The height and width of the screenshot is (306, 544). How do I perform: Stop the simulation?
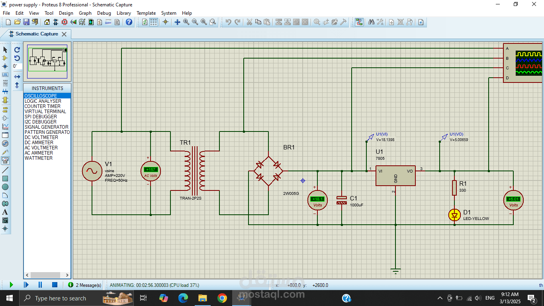coord(55,285)
